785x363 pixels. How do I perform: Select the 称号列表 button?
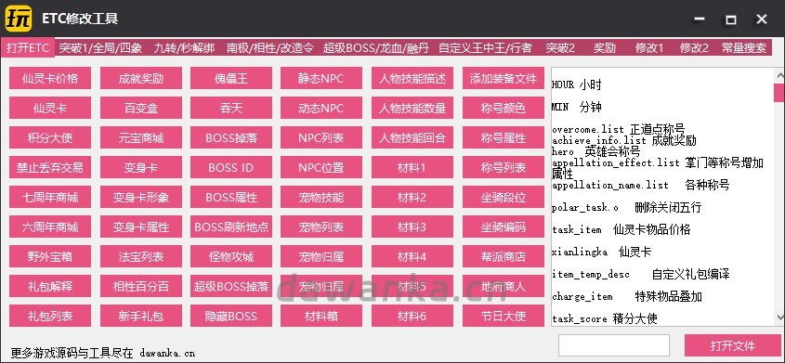click(504, 167)
